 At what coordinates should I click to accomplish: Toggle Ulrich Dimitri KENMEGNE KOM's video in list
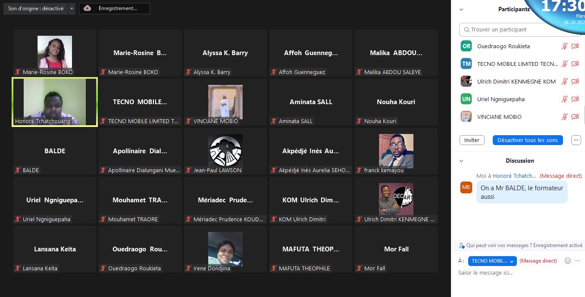[575, 81]
